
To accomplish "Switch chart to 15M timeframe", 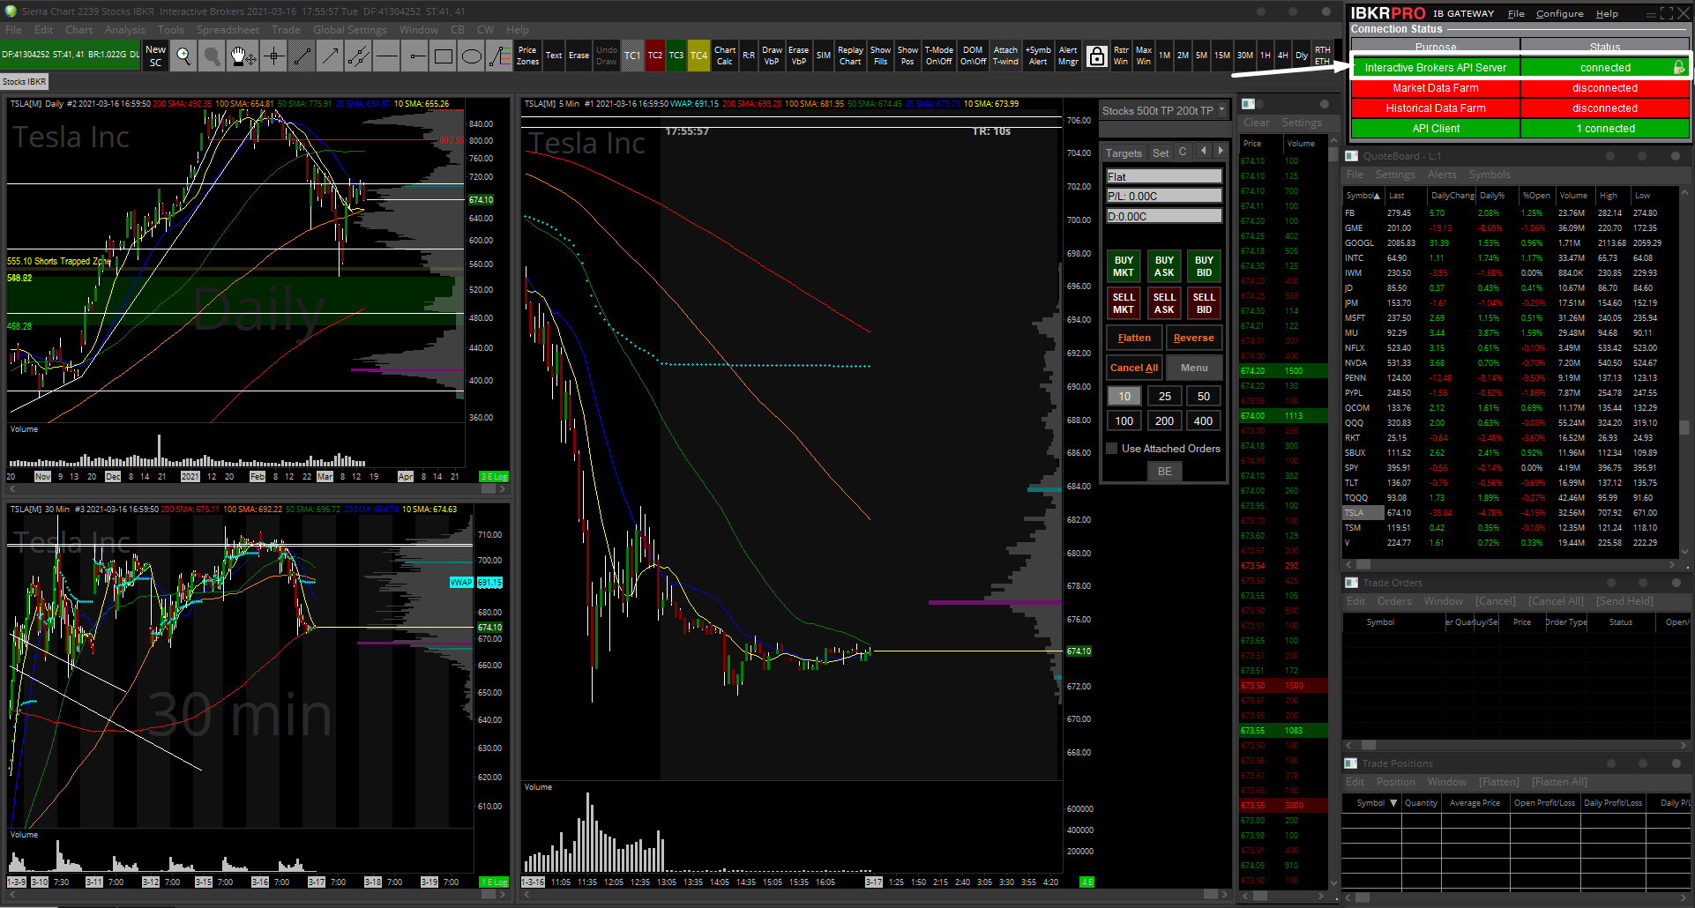I will coord(1221,56).
